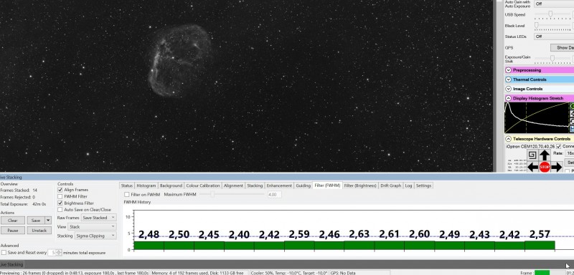
Task: Toggle Align Frames checkbox
Action: point(60,190)
